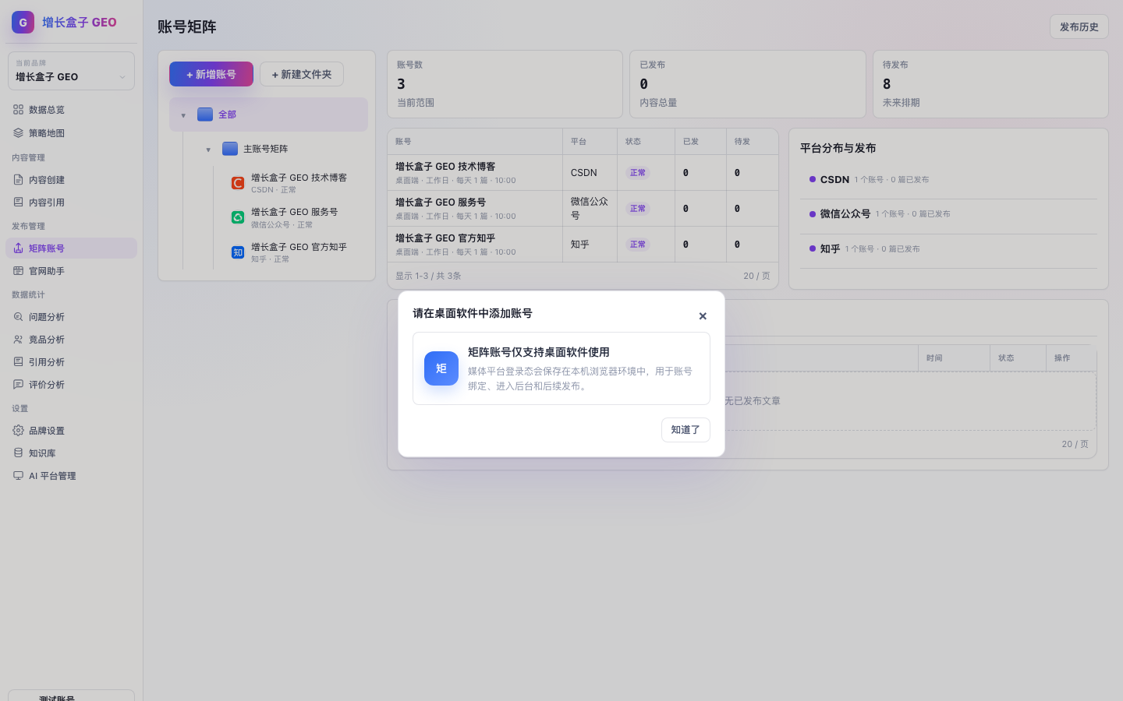Open the 20 / 页 page size selector in accounts table

tap(756, 276)
